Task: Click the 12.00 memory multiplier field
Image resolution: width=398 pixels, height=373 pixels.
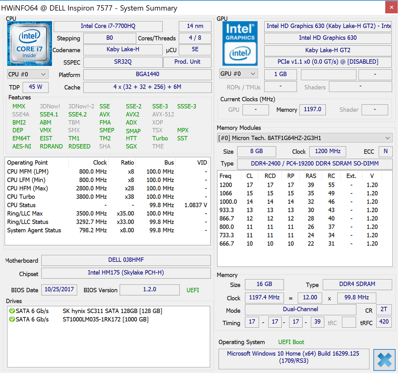Action: (310, 298)
